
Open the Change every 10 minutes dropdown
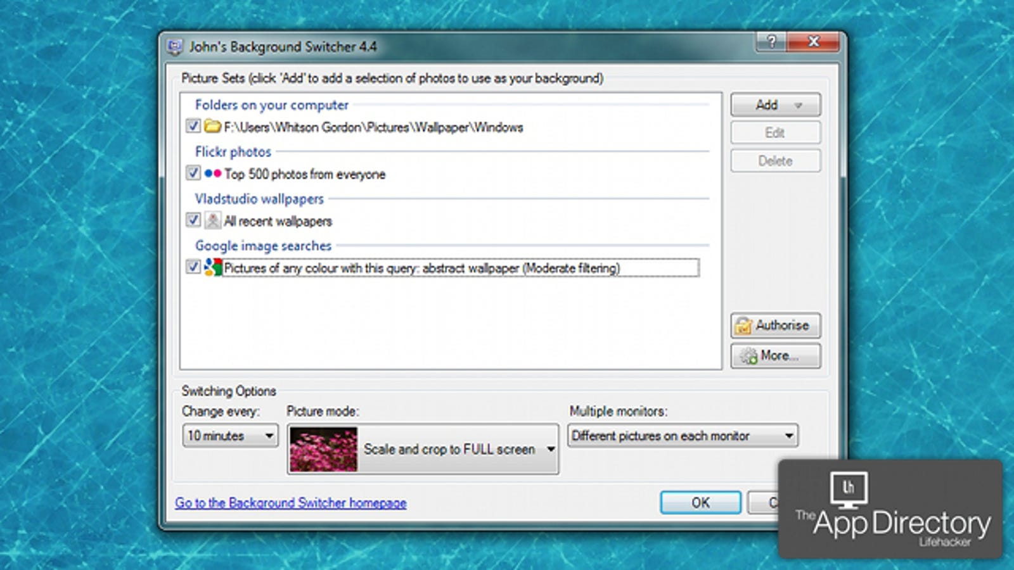[230, 435]
